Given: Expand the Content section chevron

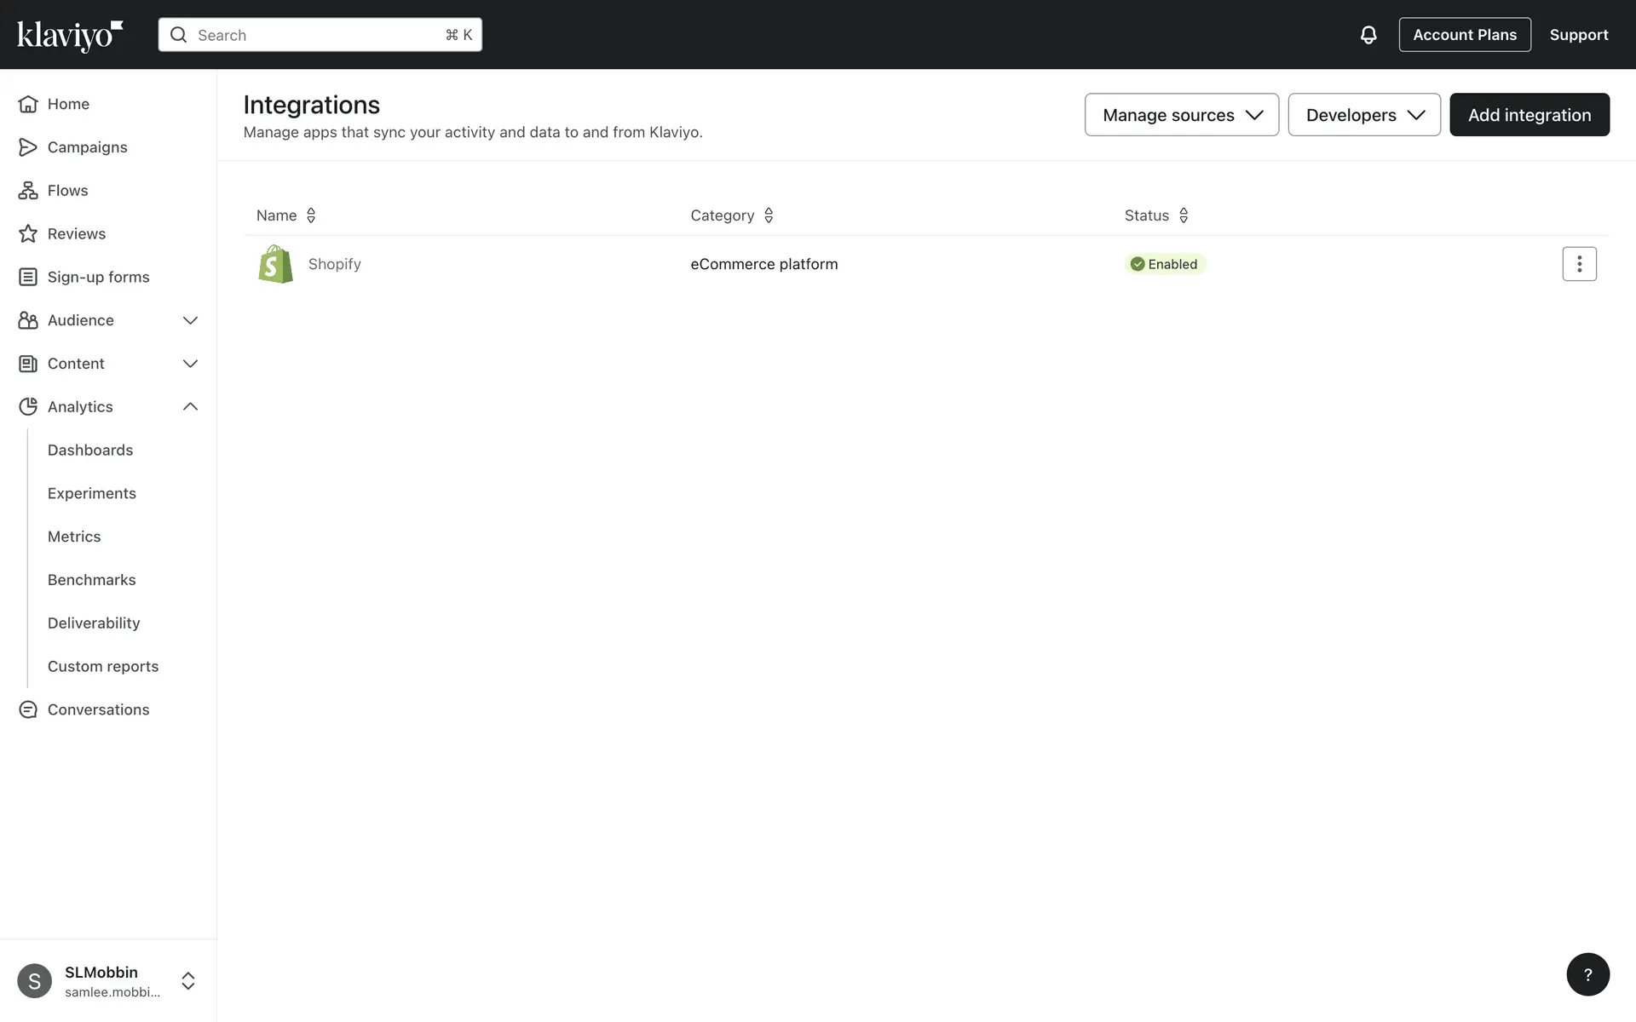Looking at the screenshot, I should pyautogui.click(x=190, y=364).
